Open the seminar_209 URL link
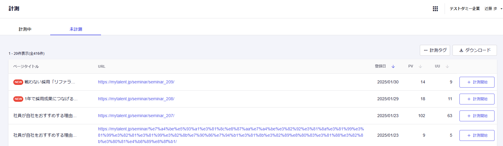The height and width of the screenshot is (146, 503). click(136, 82)
